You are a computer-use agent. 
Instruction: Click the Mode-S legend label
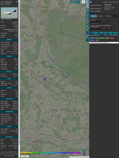click(x=93, y=40)
